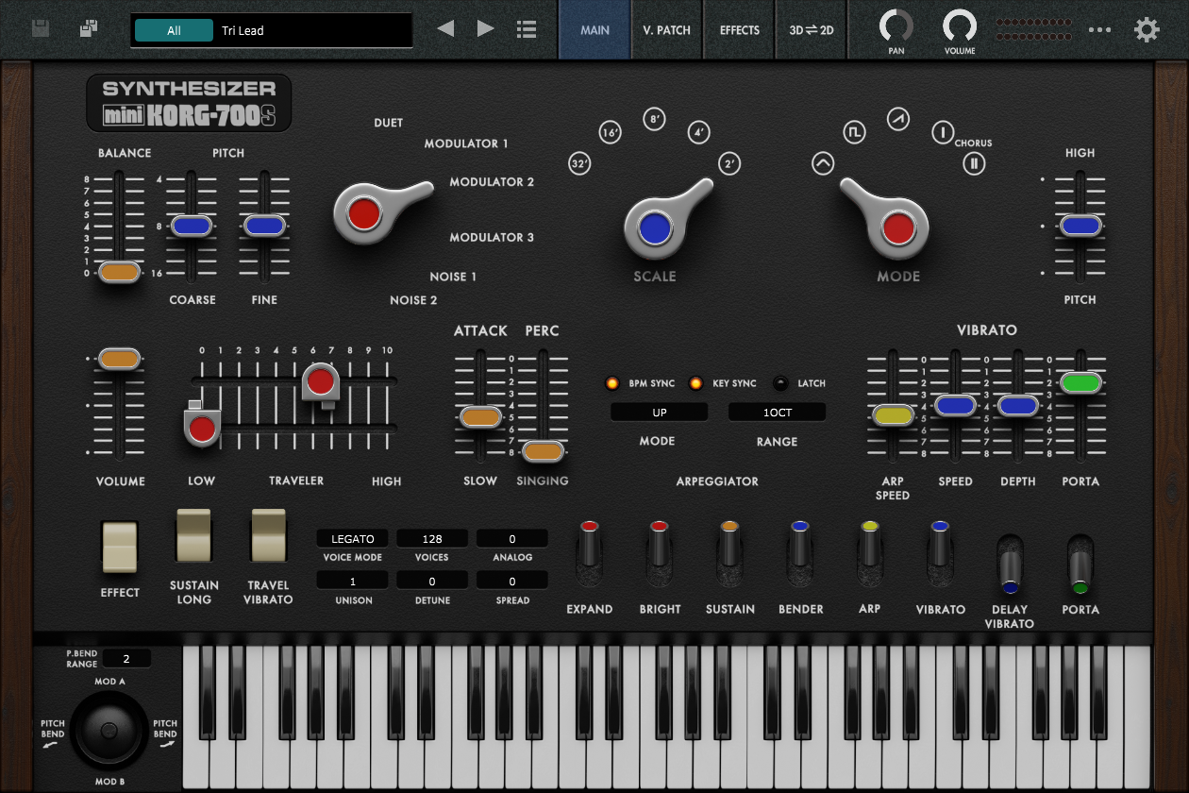
Task: Enable the arpeggiator LATCH toggle
Action: pyautogui.click(x=779, y=382)
